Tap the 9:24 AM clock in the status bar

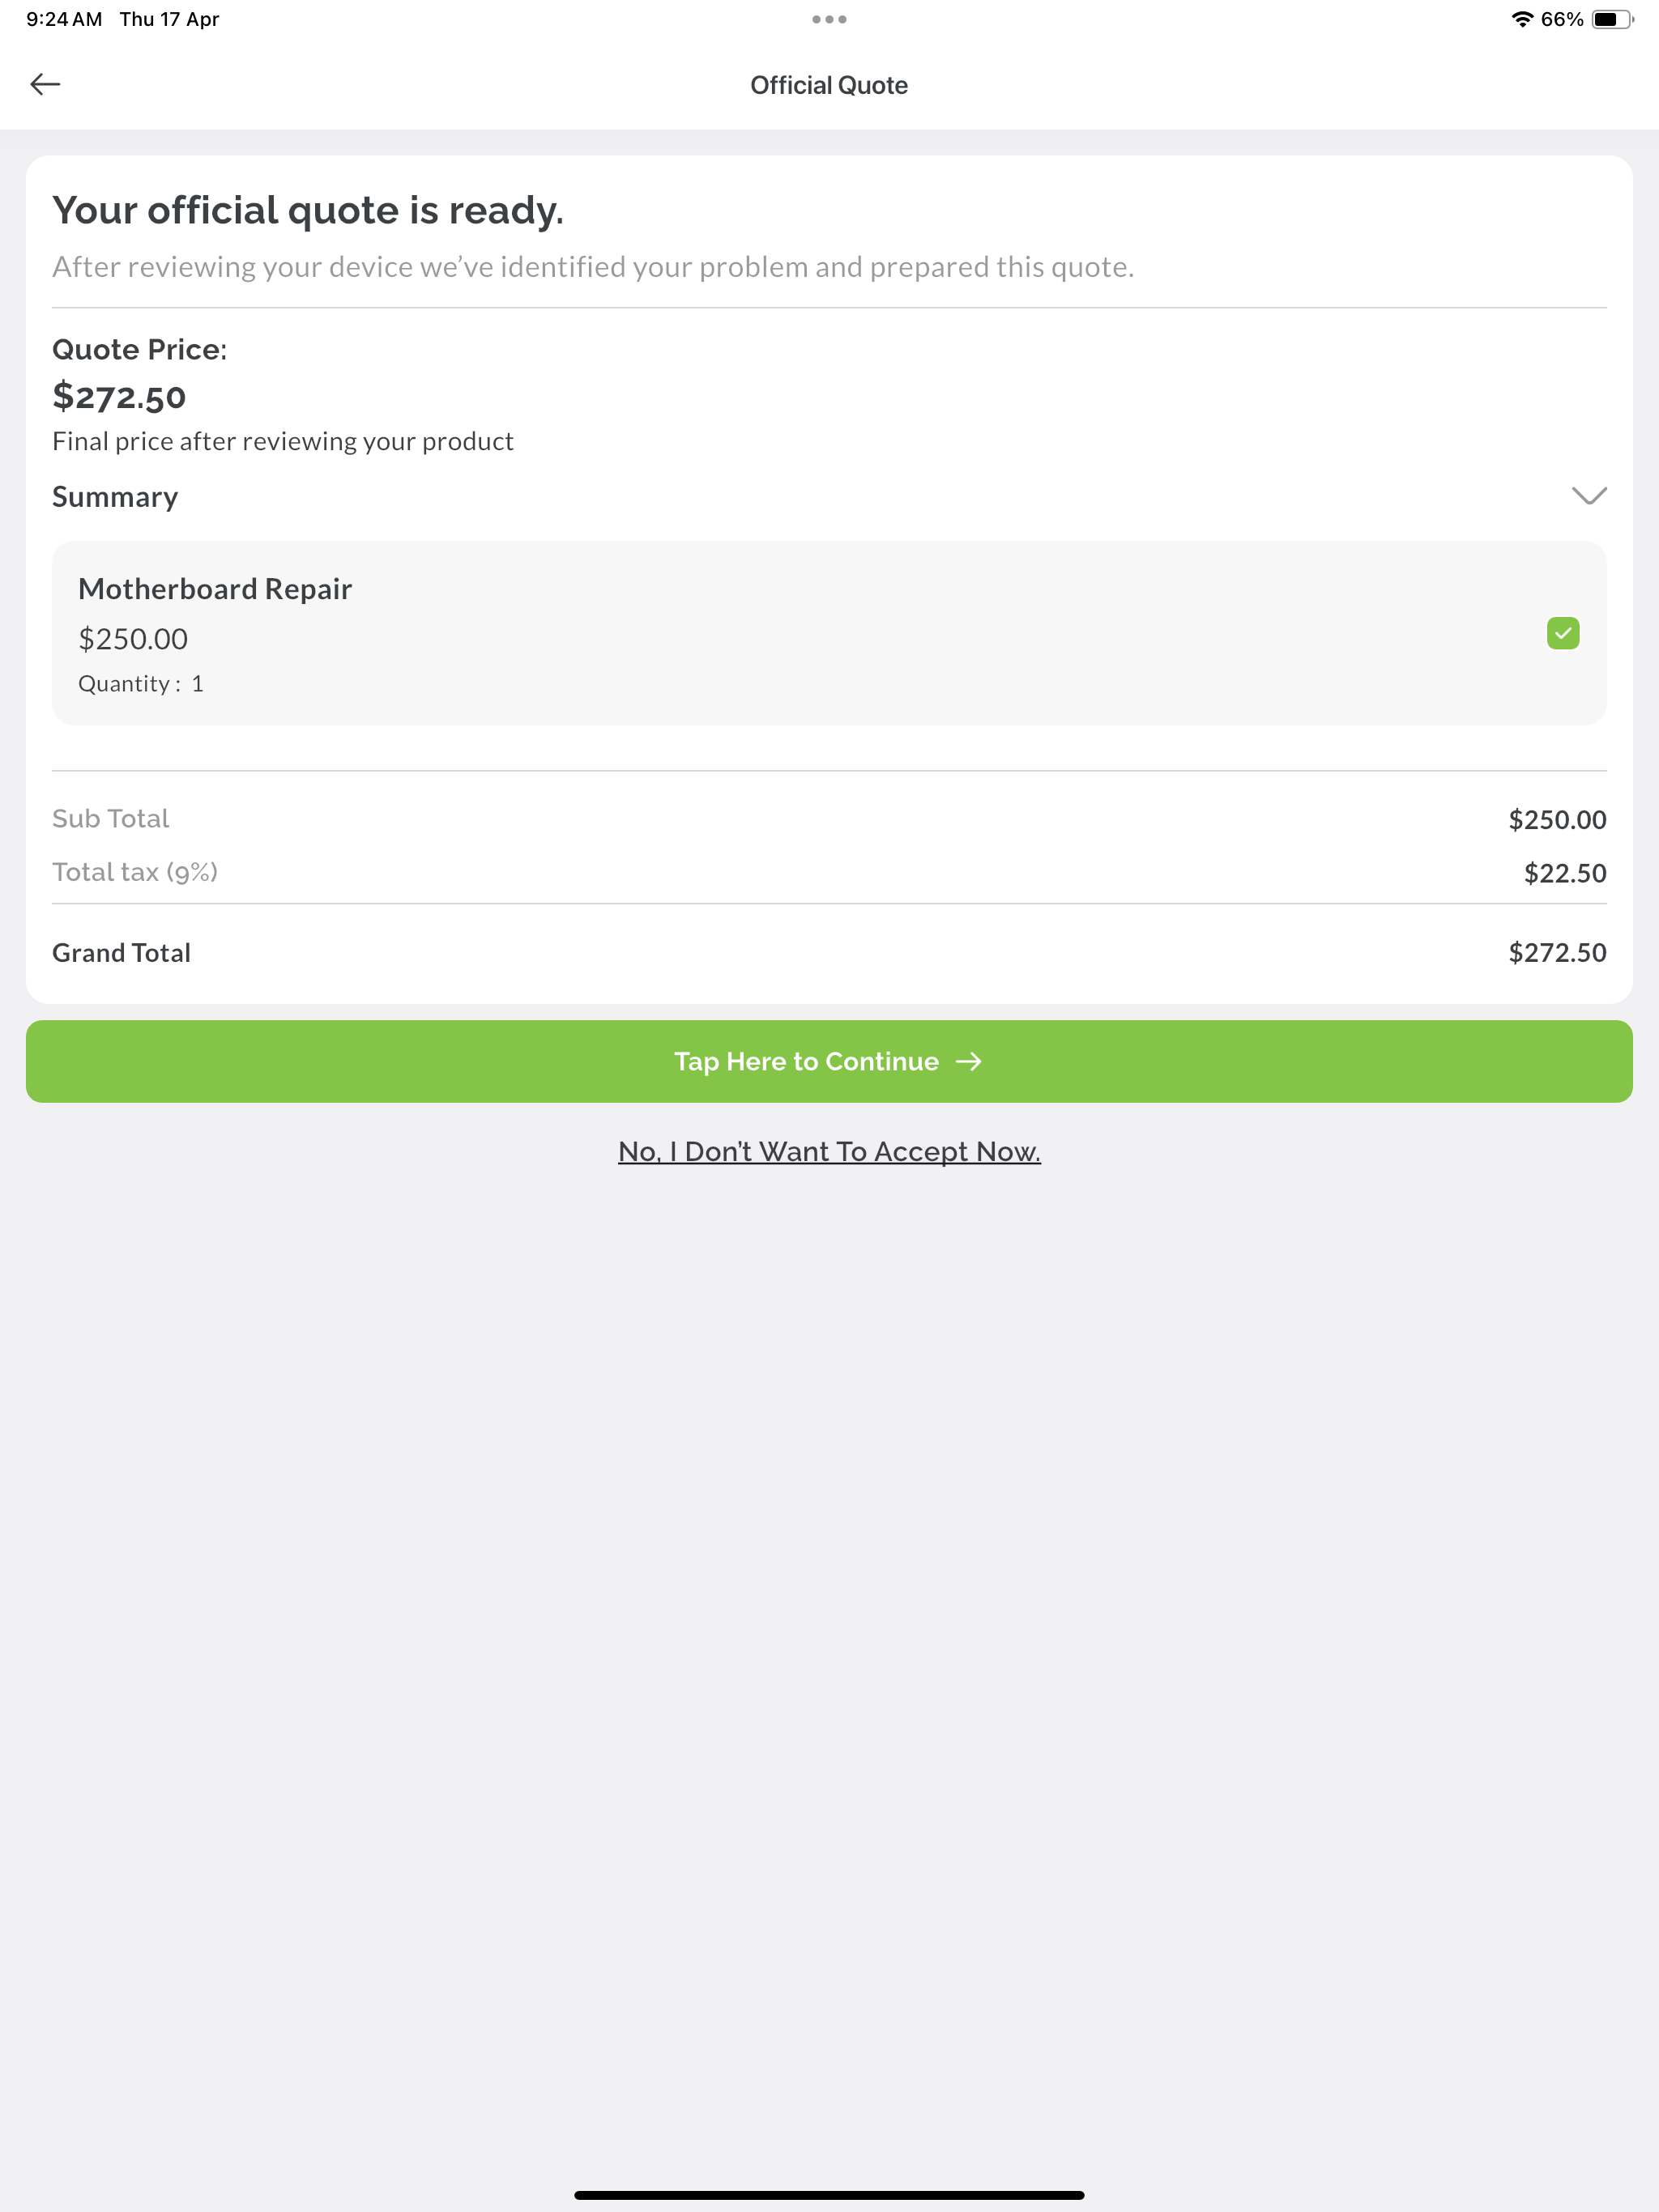[x=64, y=19]
